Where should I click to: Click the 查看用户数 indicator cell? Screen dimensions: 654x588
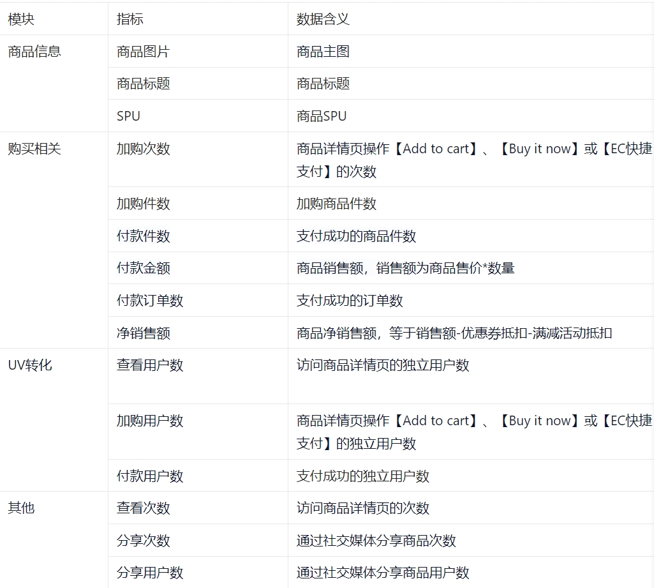150,365
